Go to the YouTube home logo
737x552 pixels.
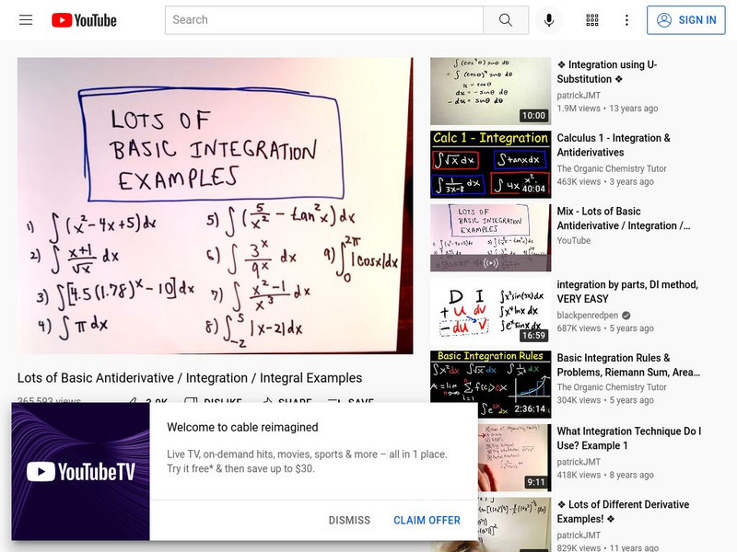point(84,20)
